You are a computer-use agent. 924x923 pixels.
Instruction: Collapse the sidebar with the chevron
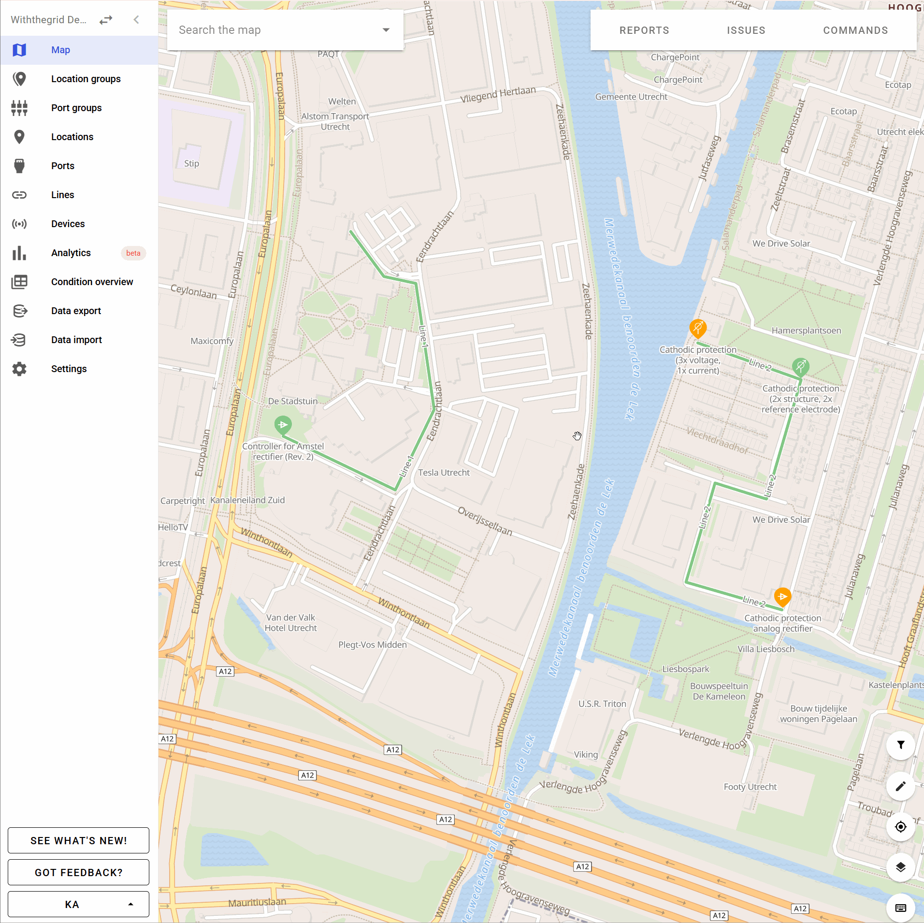(x=136, y=20)
